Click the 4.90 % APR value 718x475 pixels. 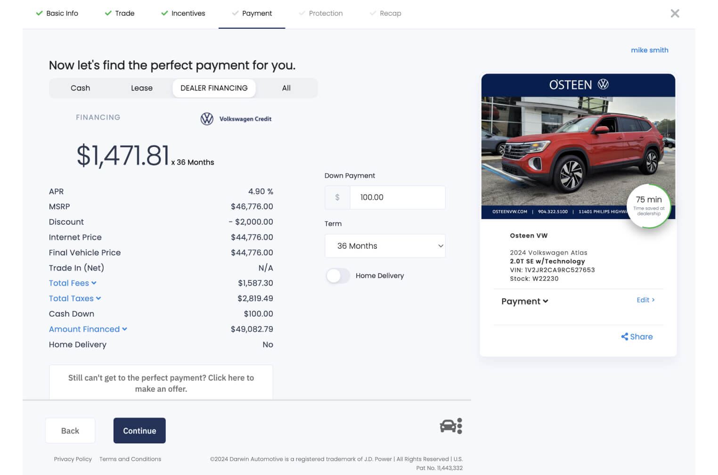[x=261, y=191]
